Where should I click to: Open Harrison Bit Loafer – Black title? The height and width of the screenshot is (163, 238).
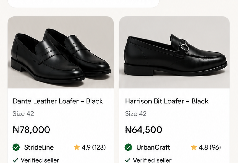point(167,101)
